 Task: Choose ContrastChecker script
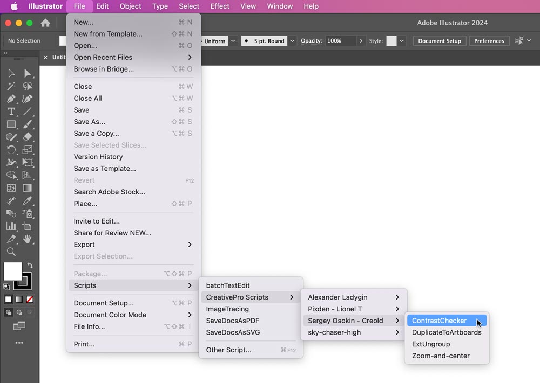click(x=447, y=321)
